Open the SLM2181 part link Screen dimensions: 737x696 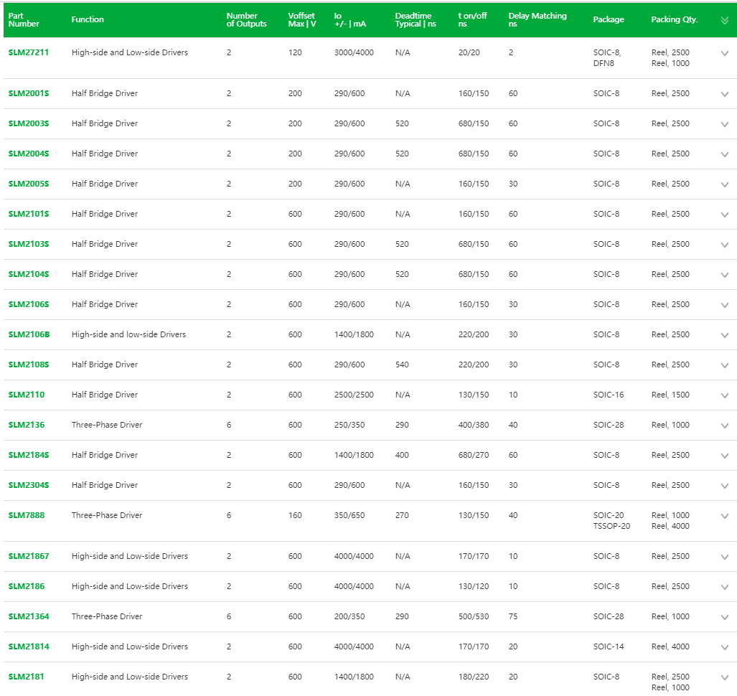click(x=27, y=676)
